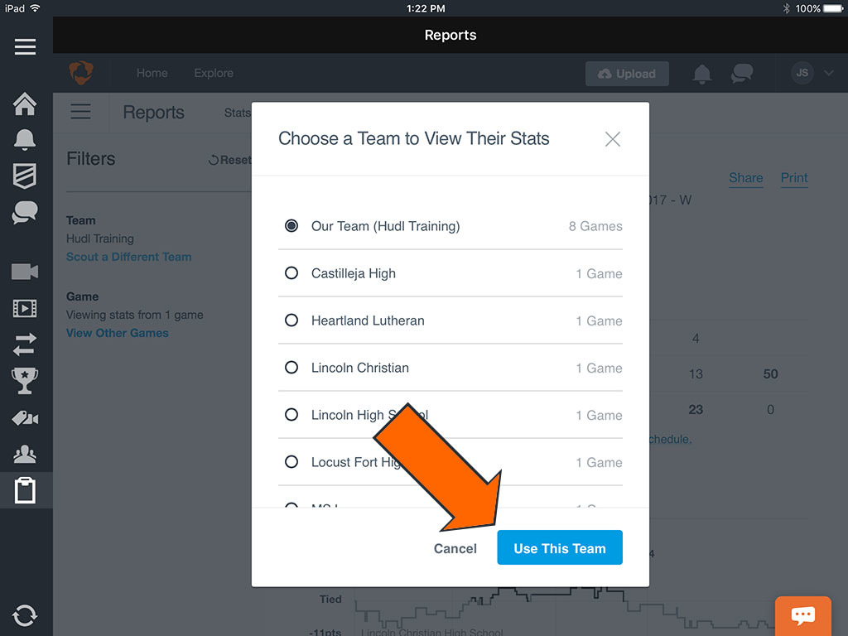
Task: Tap the sync refresh icon at bottom
Action: [25, 615]
